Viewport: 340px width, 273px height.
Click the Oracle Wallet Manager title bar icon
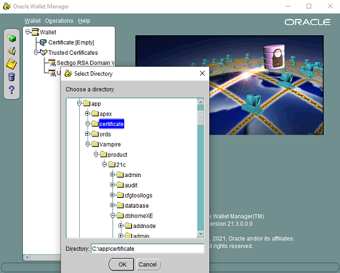point(7,6)
